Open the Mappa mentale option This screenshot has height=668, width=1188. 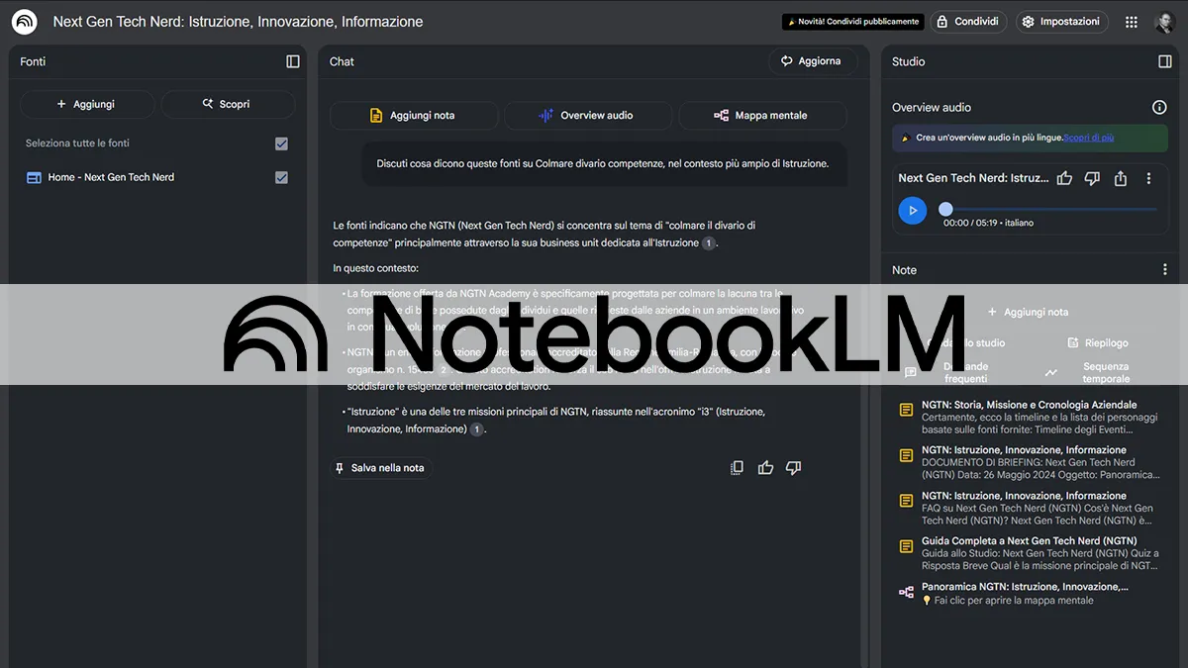(761, 116)
